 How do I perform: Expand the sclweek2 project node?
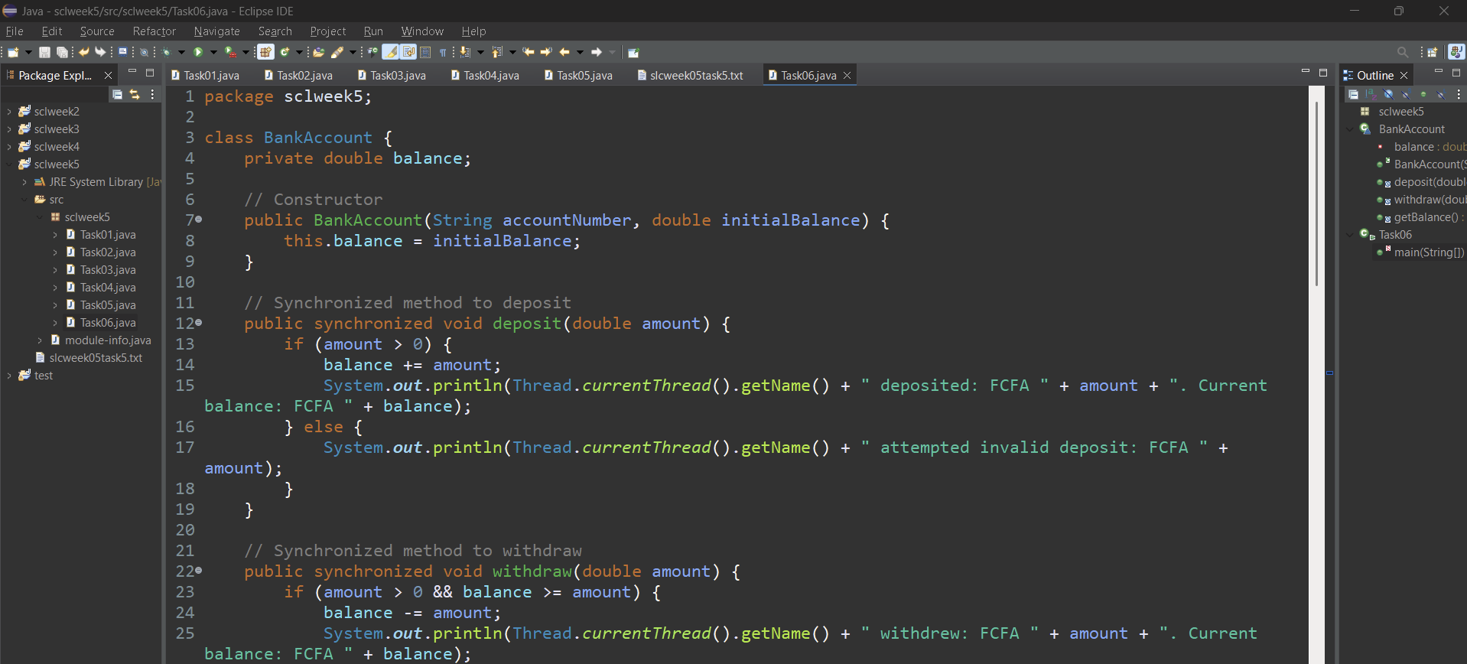click(x=9, y=112)
